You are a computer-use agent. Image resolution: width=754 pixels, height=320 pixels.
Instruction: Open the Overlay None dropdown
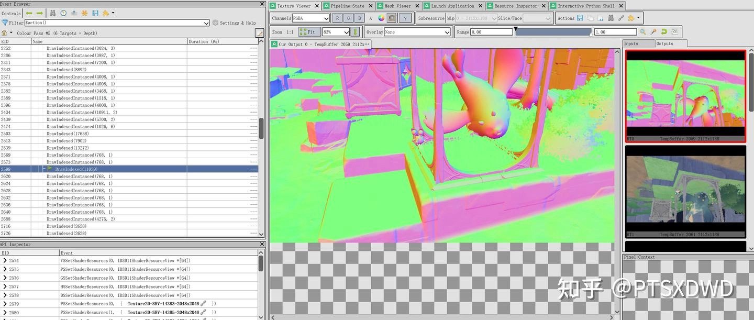pyautogui.click(x=417, y=32)
